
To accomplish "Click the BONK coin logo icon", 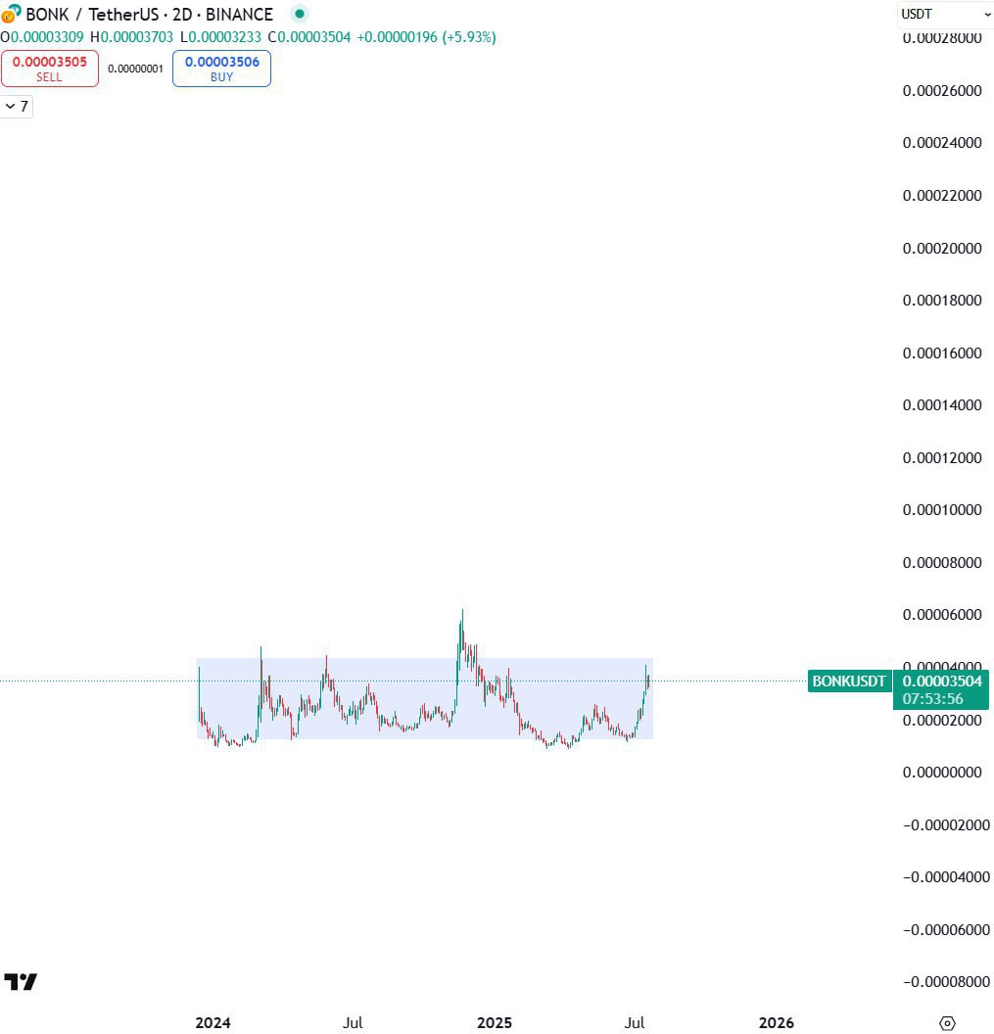I will [x=11, y=14].
